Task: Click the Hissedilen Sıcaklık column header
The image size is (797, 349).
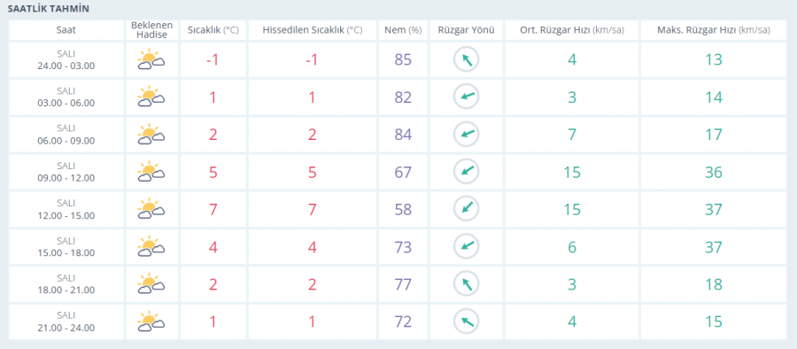Action: click(x=312, y=30)
